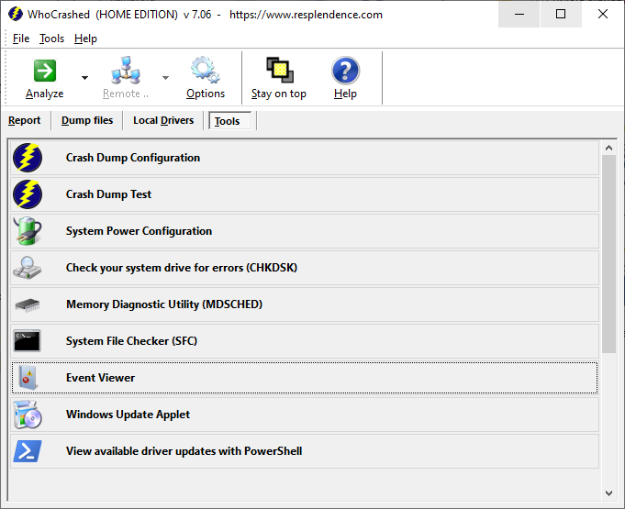Click the battery plug System Power icon
Image resolution: width=625 pixels, height=509 pixels.
point(28,231)
